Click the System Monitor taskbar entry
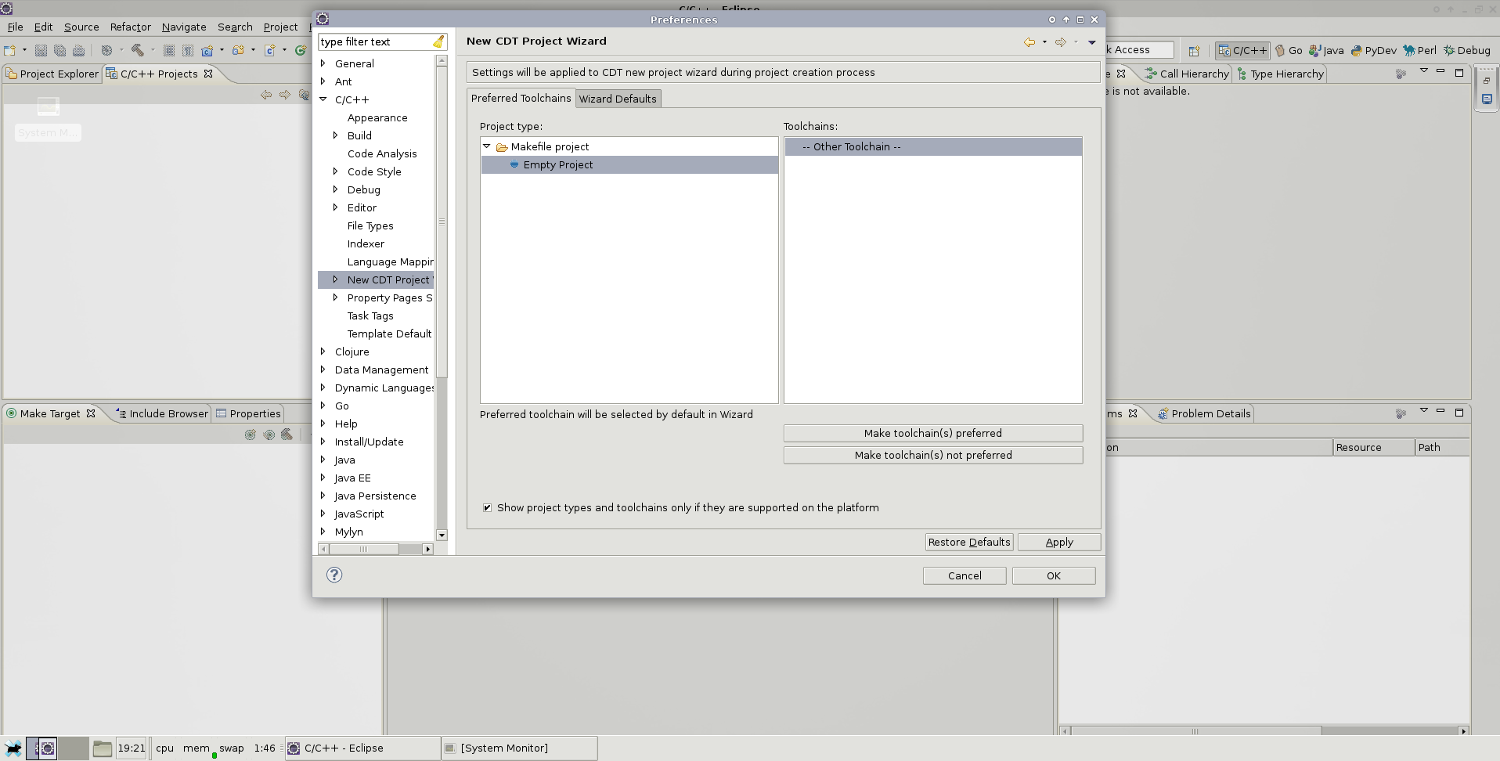The height and width of the screenshot is (761, 1500). tap(520, 748)
